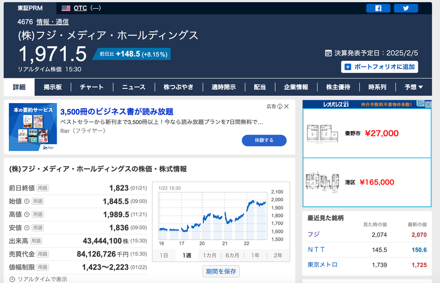Image resolution: width=440 pixels, height=283 pixels.
Task: Click the clock icon beside 高値
Action: [x=26, y=214]
